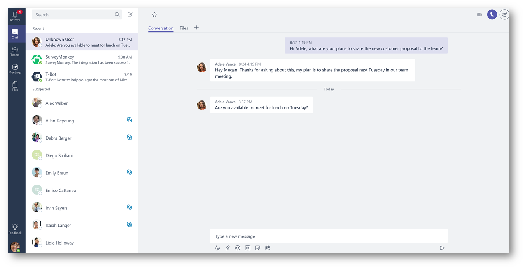Click the 'Recent' section label
Screen dimensions: 525x269
coord(38,28)
